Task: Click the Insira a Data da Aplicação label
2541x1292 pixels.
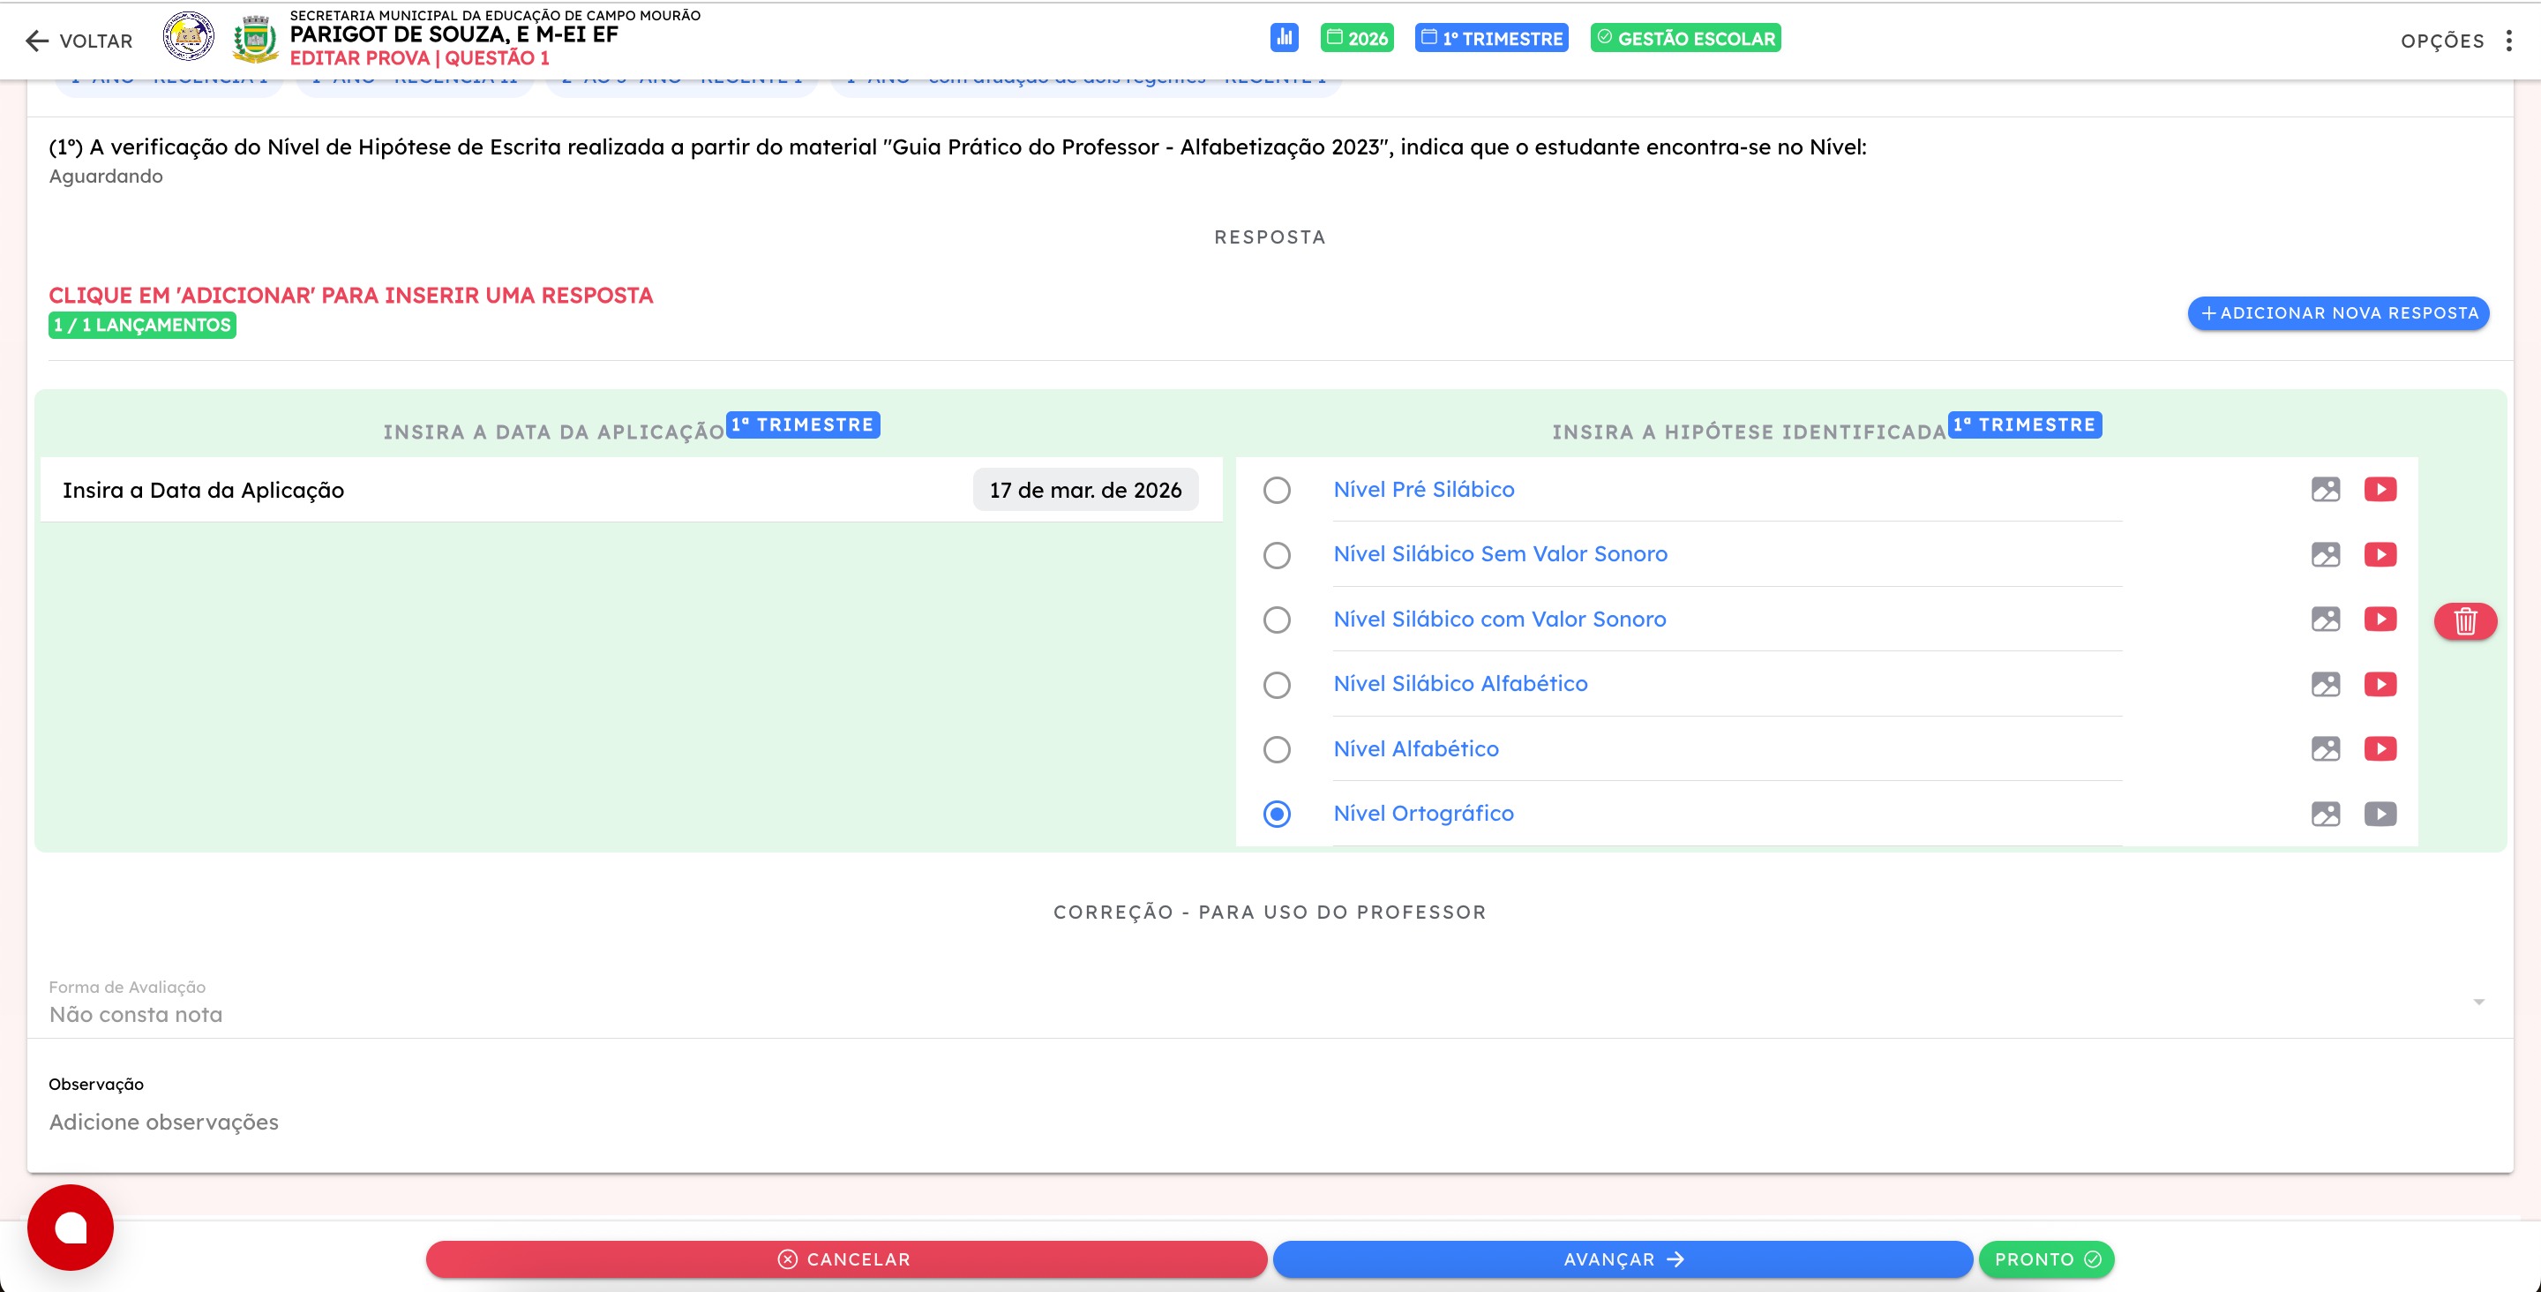Action: [x=203, y=491]
